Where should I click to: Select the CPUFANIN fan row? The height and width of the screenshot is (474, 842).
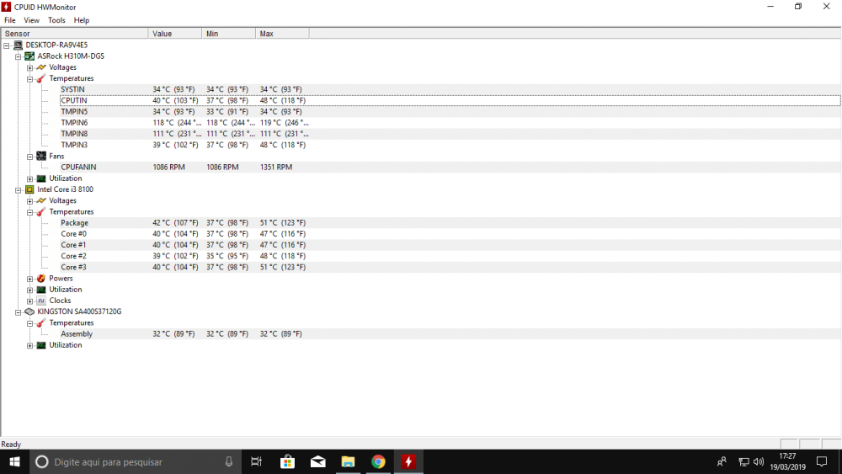tap(78, 168)
